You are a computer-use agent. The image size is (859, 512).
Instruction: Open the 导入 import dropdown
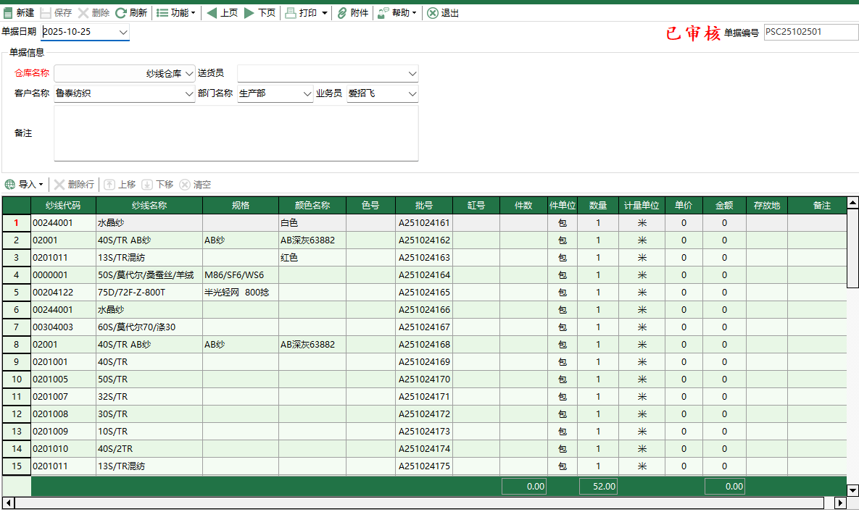(x=26, y=184)
